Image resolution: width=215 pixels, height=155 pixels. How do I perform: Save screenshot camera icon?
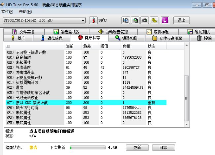tap(145, 20)
